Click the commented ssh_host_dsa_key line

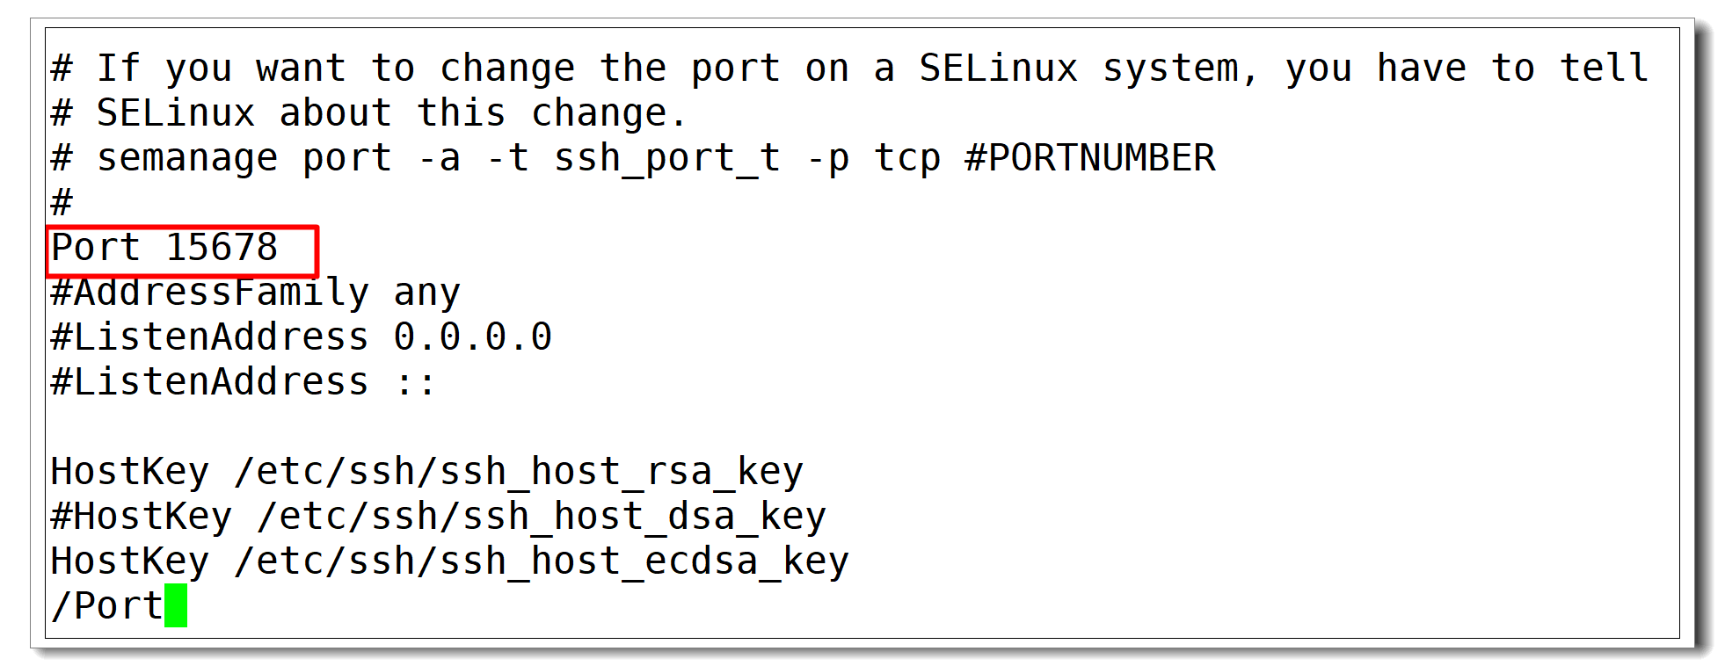pos(439,517)
